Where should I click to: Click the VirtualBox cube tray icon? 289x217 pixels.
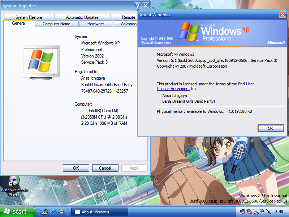[262, 212]
